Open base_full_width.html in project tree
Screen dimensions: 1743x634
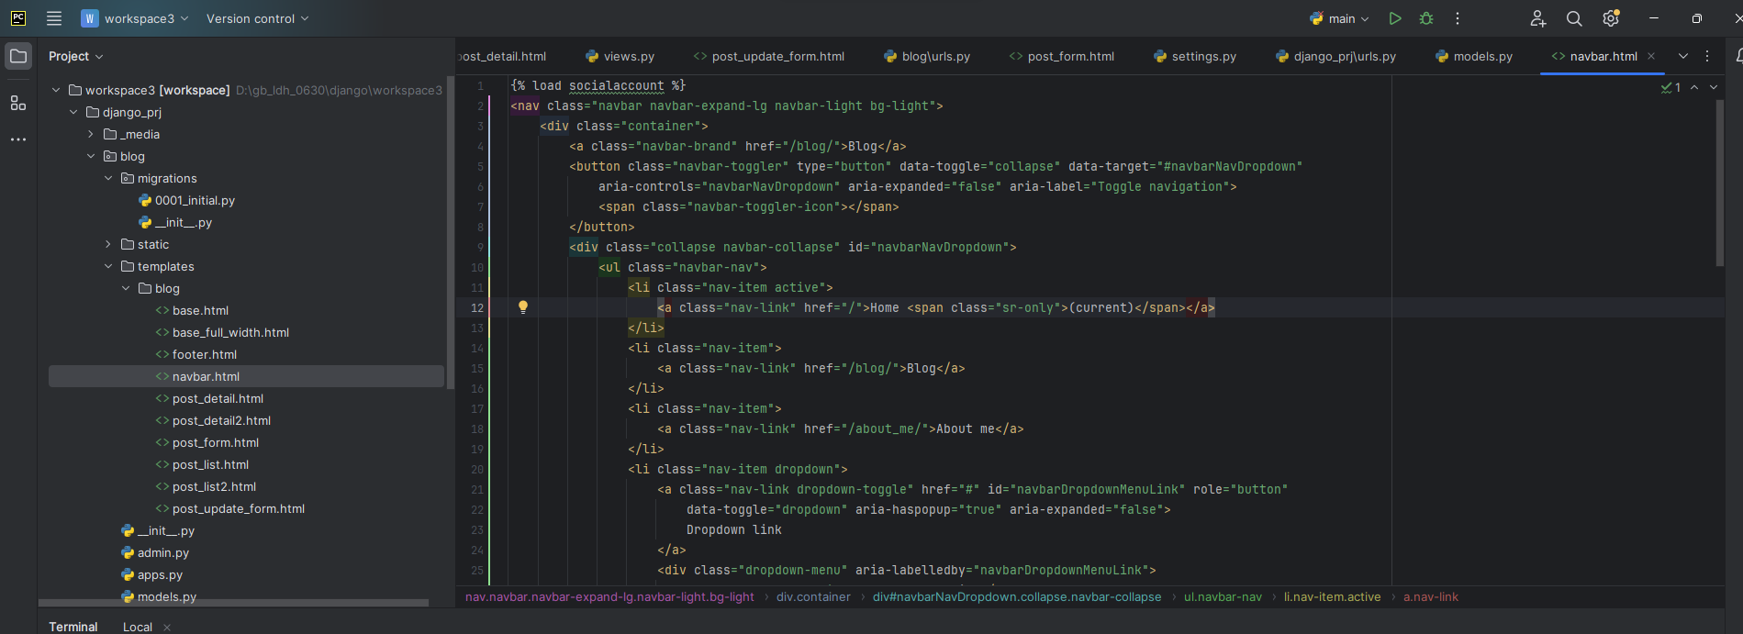[222, 332]
